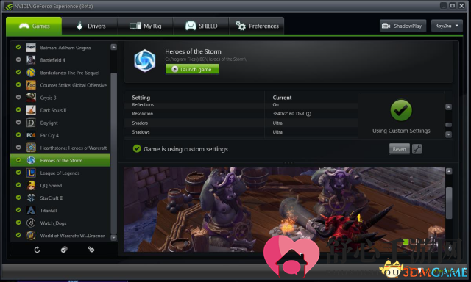Click the settings table scroll-up arrow
The height and width of the screenshot is (282, 471).
[448, 107]
